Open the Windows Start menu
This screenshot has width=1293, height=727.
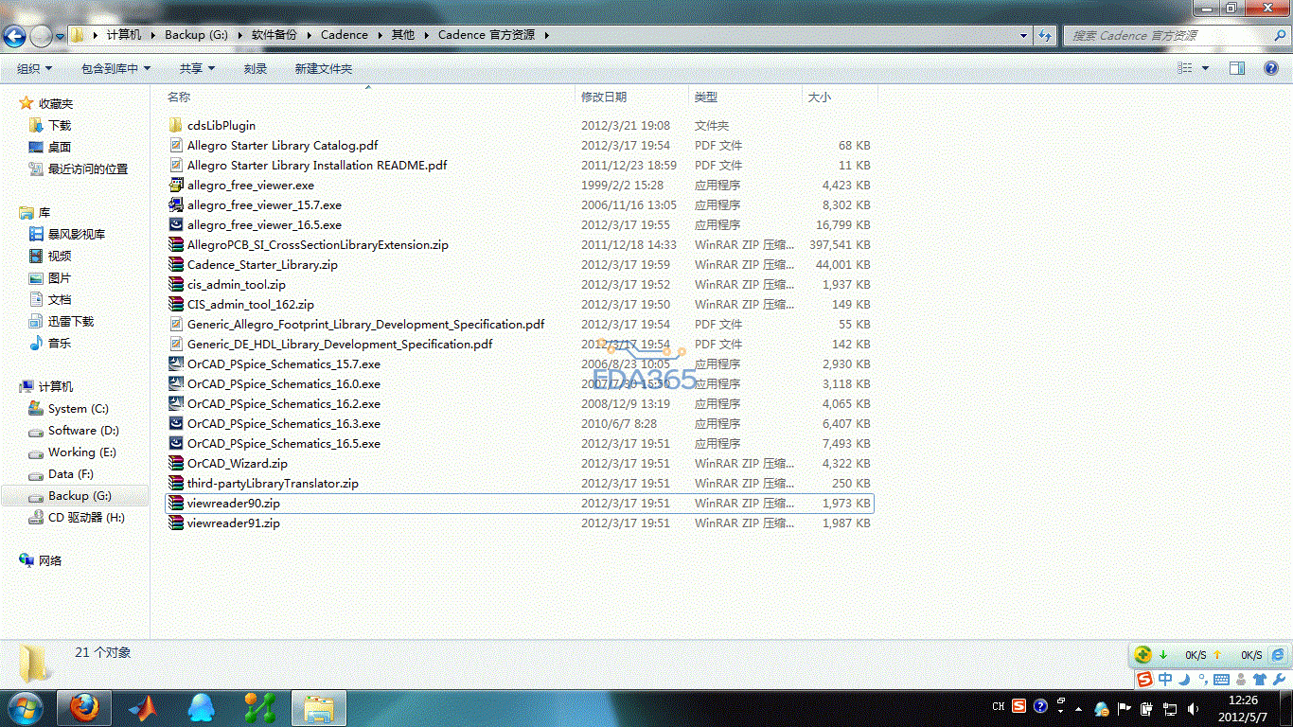[x=24, y=707]
